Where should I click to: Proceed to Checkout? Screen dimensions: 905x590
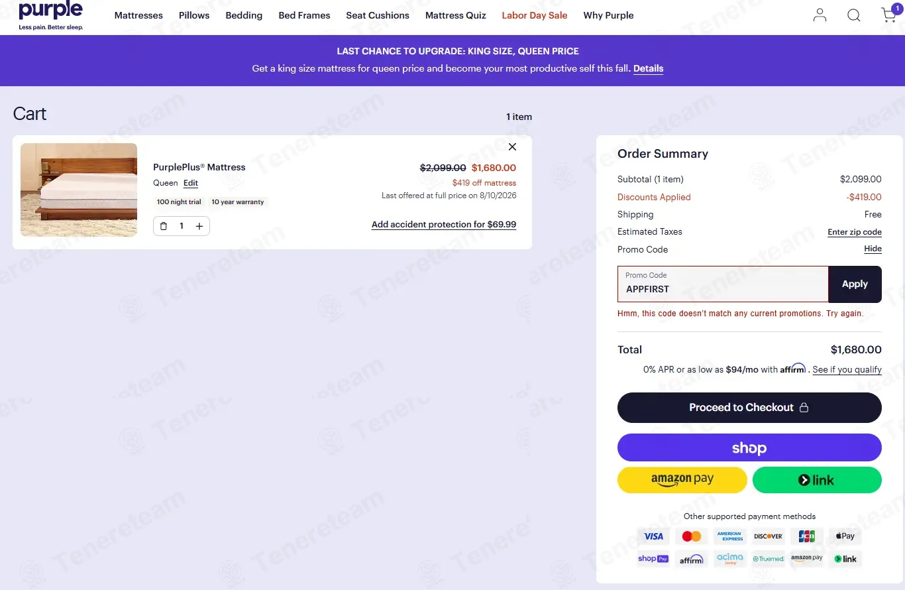[x=749, y=408]
